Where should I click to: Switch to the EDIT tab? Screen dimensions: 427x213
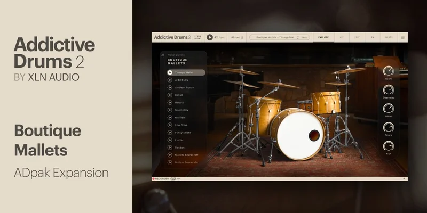click(357, 37)
